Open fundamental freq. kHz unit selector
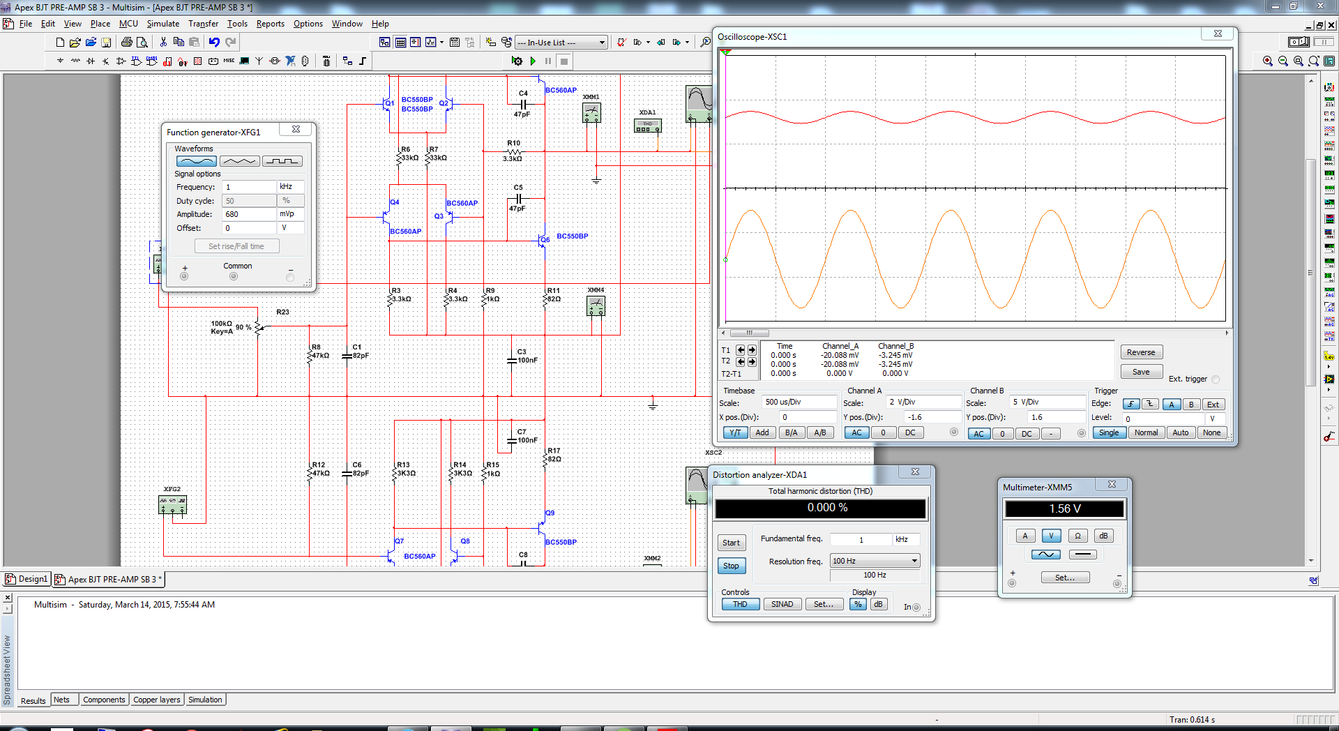Screen dimensions: 1339x731 coord(906,539)
